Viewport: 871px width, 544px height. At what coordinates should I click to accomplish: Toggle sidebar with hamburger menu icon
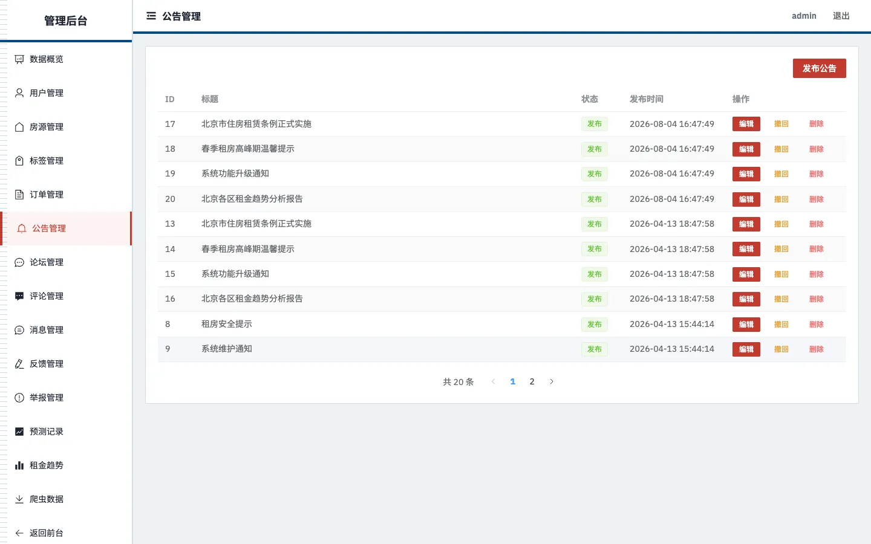(x=151, y=16)
